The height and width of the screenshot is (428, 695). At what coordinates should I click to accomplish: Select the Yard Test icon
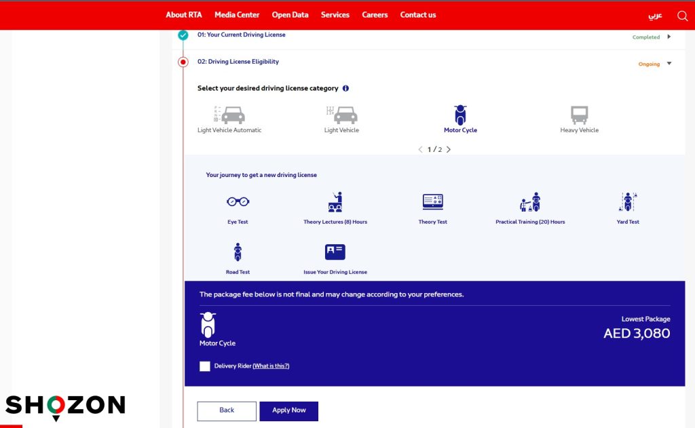[626, 201]
